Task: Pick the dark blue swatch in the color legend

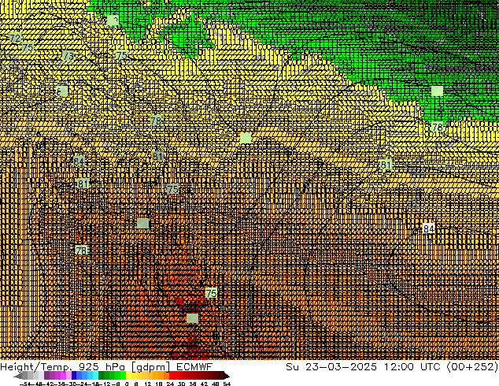Action: pyautogui.click(x=74, y=376)
